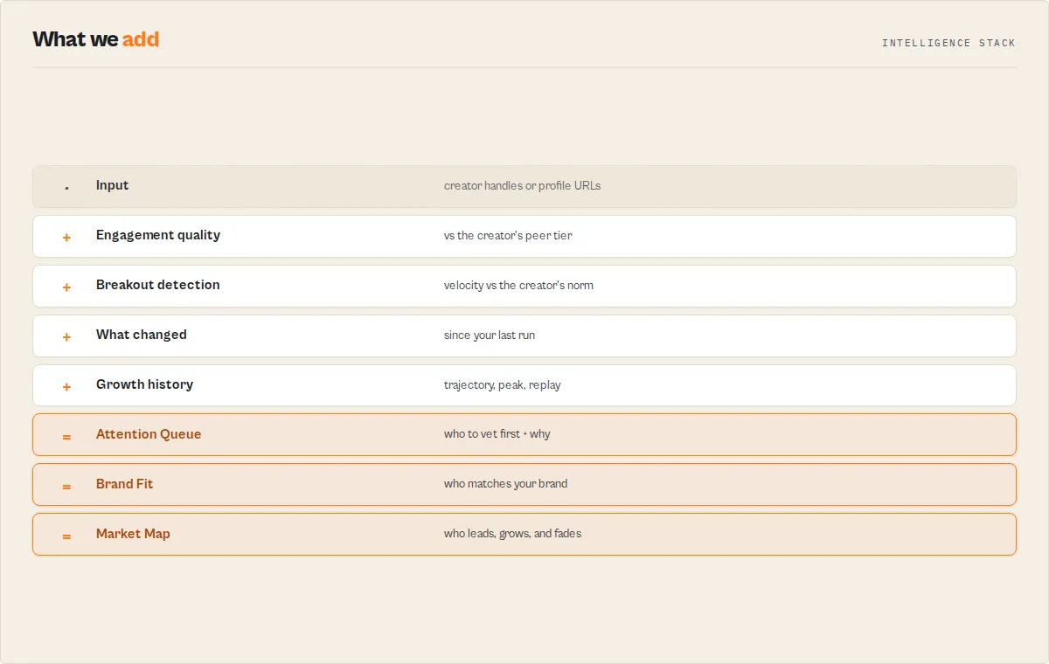Click 'creator handles or profile URLs' text
The image size is (1049, 664).
click(x=522, y=186)
